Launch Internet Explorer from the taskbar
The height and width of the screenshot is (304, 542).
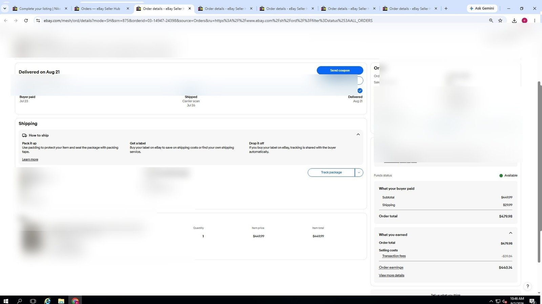(x=47, y=300)
